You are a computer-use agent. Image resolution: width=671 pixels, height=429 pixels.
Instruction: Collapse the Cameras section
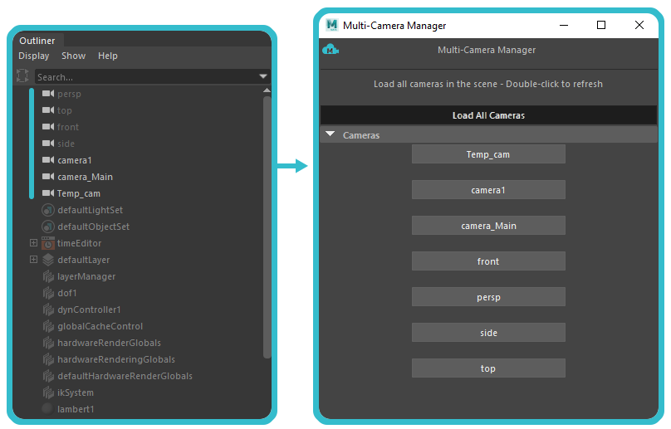click(x=330, y=134)
